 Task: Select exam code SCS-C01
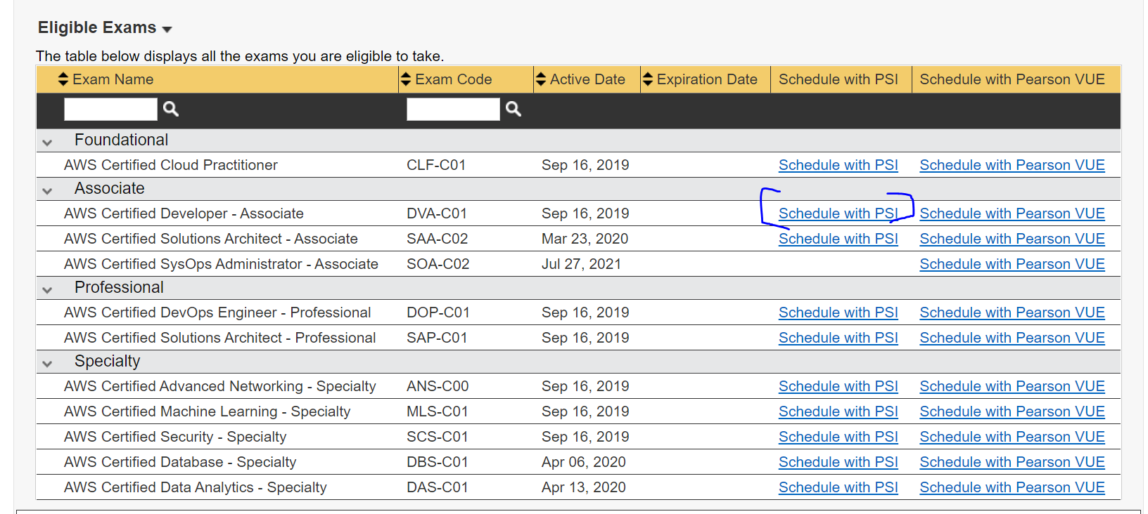(x=437, y=437)
